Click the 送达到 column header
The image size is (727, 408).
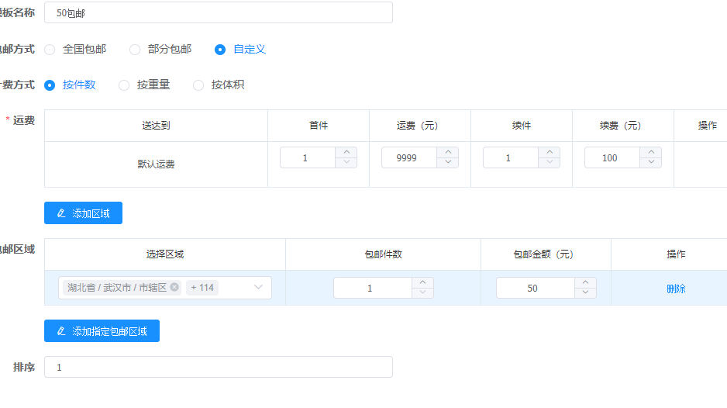click(156, 126)
